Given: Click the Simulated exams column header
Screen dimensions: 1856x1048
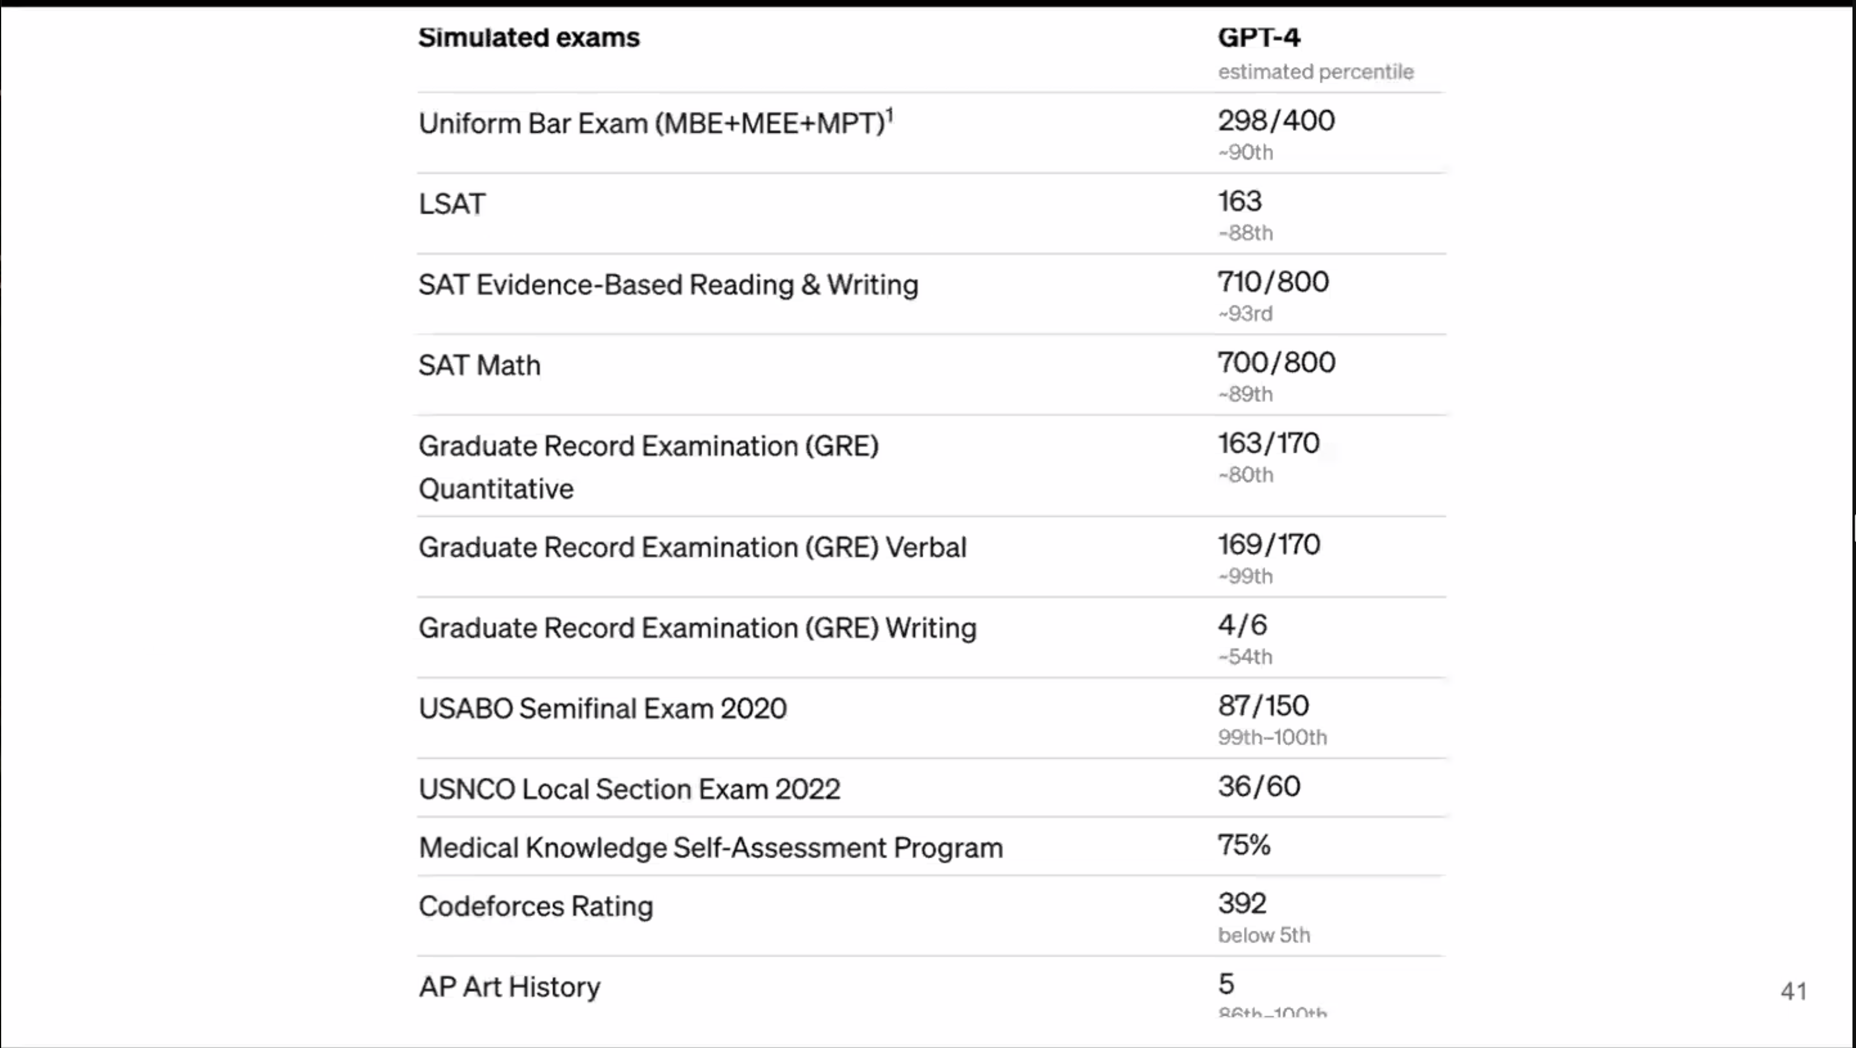Looking at the screenshot, I should coord(529,38).
